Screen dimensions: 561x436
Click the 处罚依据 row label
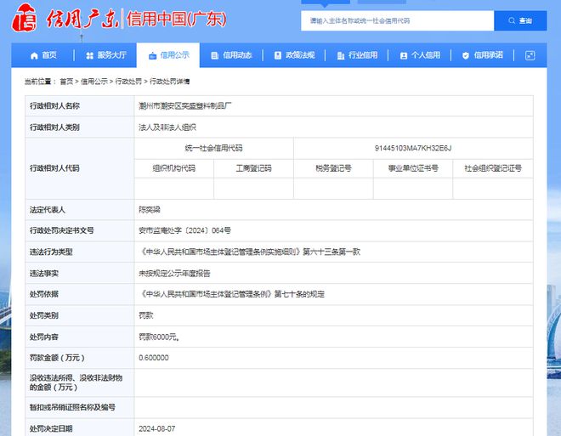click(x=44, y=294)
